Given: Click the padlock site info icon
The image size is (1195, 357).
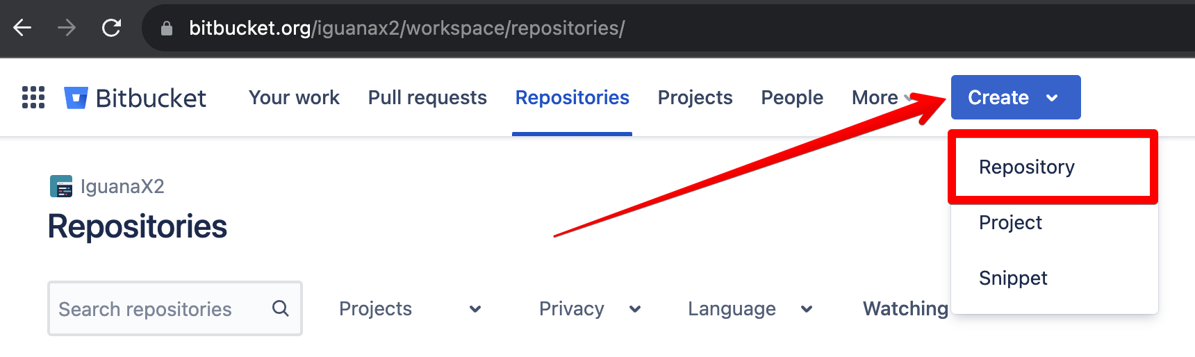Looking at the screenshot, I should tap(166, 28).
